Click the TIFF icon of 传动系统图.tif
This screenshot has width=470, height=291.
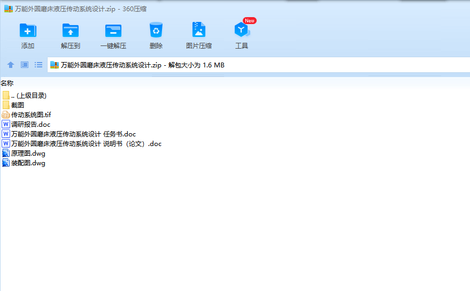click(x=6, y=115)
